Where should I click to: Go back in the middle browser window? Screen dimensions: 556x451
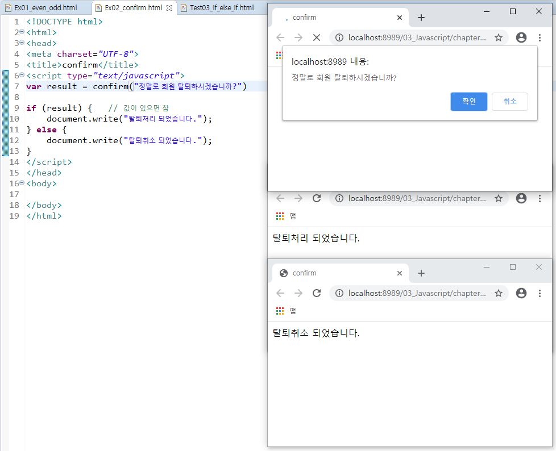[280, 198]
